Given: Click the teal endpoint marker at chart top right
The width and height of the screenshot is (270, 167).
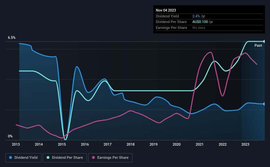Looking at the screenshot, I should click(264, 41).
